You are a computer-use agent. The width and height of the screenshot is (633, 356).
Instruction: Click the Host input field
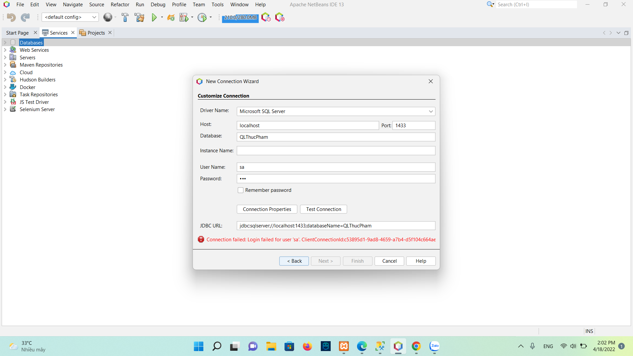308,126
